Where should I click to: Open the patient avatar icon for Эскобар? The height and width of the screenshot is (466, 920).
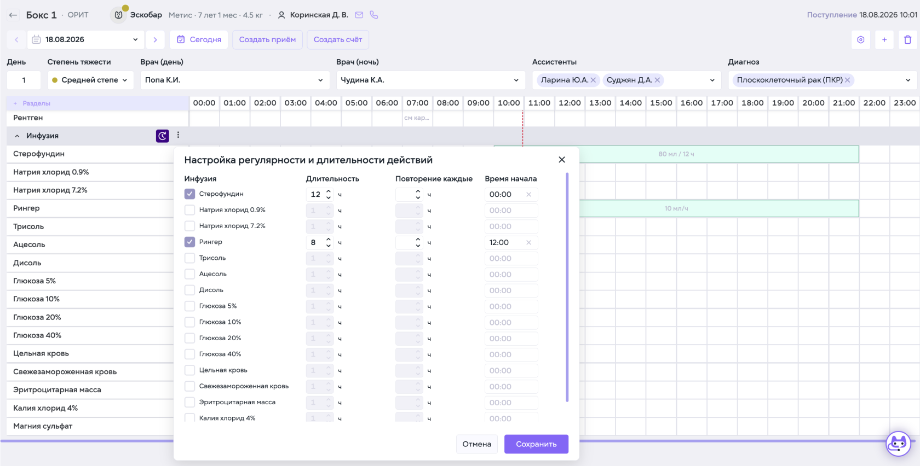coord(118,15)
